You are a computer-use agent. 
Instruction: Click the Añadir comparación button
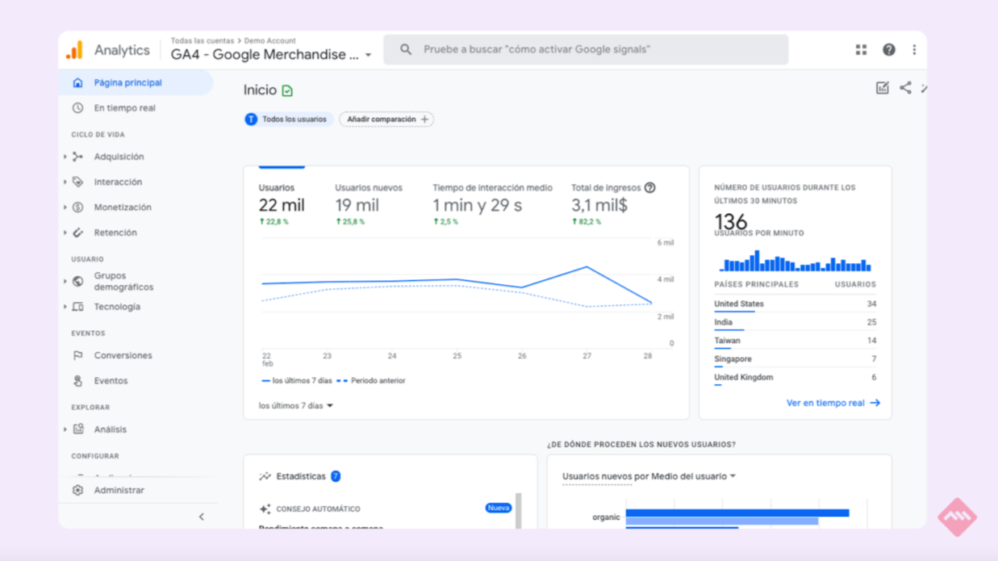pos(386,119)
